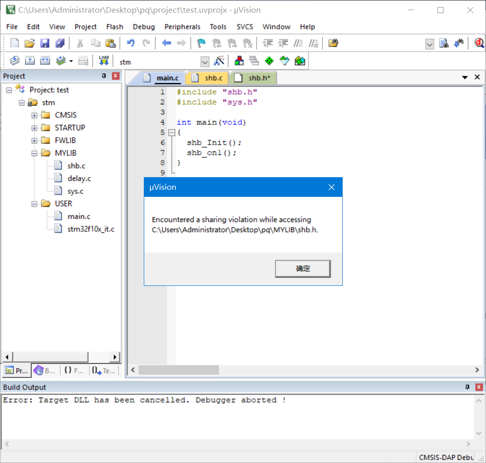The image size is (486, 463).
Task: Collapse the stm target tree node
Action: pyautogui.click(x=21, y=103)
